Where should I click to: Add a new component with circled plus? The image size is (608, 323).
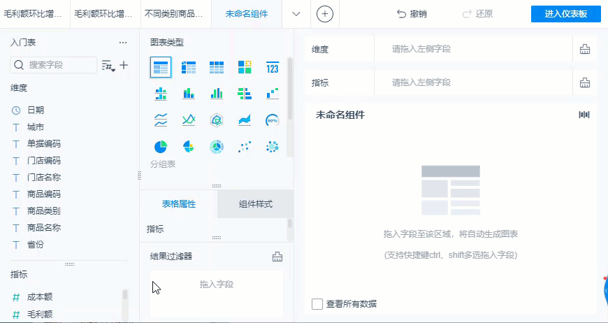tap(325, 15)
